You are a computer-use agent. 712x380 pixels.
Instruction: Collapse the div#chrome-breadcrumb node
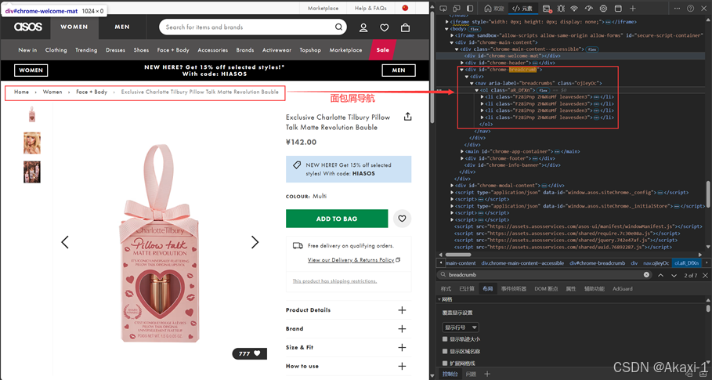coord(462,70)
